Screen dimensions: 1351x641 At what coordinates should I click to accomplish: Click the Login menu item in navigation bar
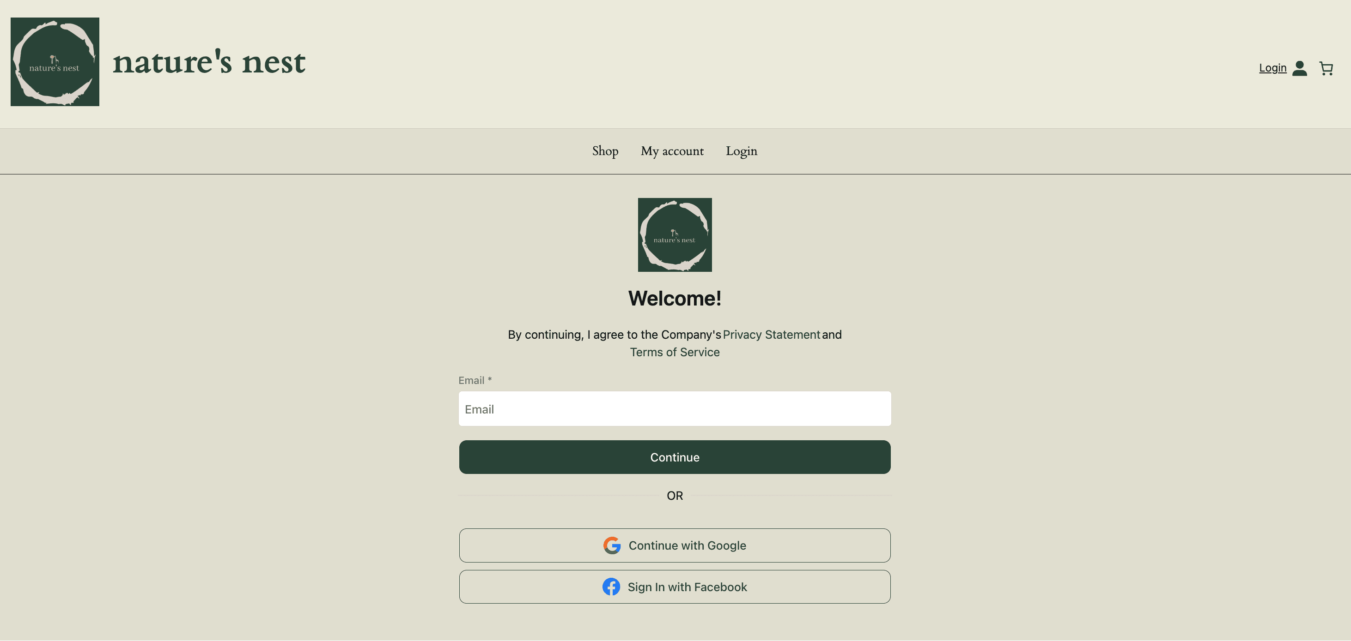click(740, 150)
